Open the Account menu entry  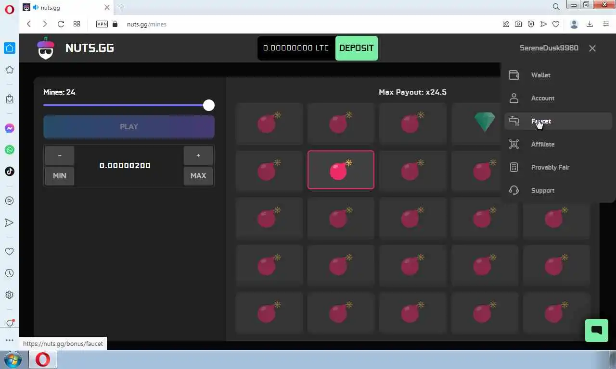click(558, 98)
